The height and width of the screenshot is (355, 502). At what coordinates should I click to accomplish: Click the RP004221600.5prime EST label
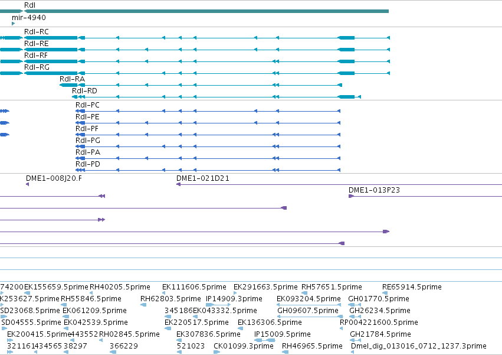[x=379, y=323]
